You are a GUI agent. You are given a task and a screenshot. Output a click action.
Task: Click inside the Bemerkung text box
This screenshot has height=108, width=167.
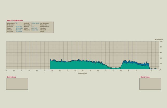point(150,84)
